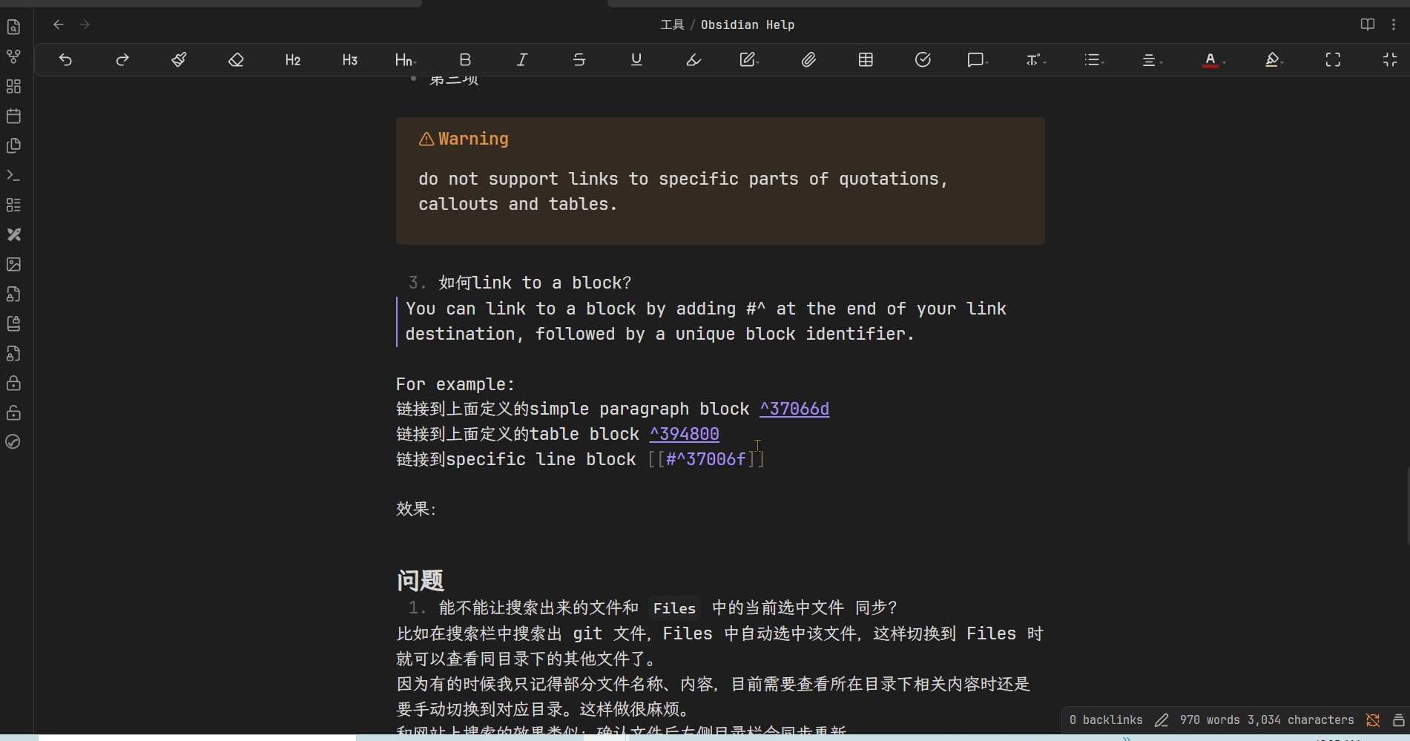
Task: Insert a table using the grid icon
Action: point(866,60)
